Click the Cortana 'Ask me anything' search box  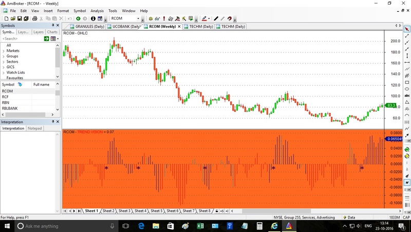tap(66, 226)
